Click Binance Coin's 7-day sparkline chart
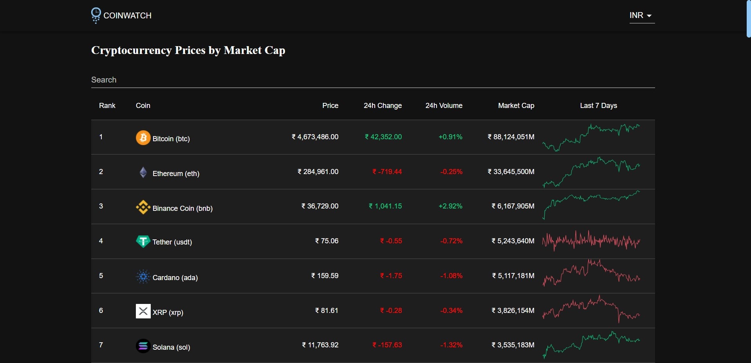This screenshot has height=363, width=751. 591,205
